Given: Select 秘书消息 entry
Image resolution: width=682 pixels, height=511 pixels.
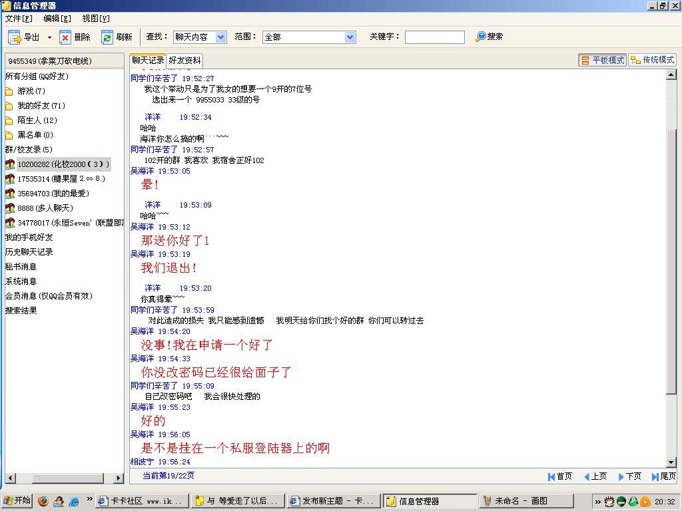Looking at the screenshot, I should click(21, 267).
